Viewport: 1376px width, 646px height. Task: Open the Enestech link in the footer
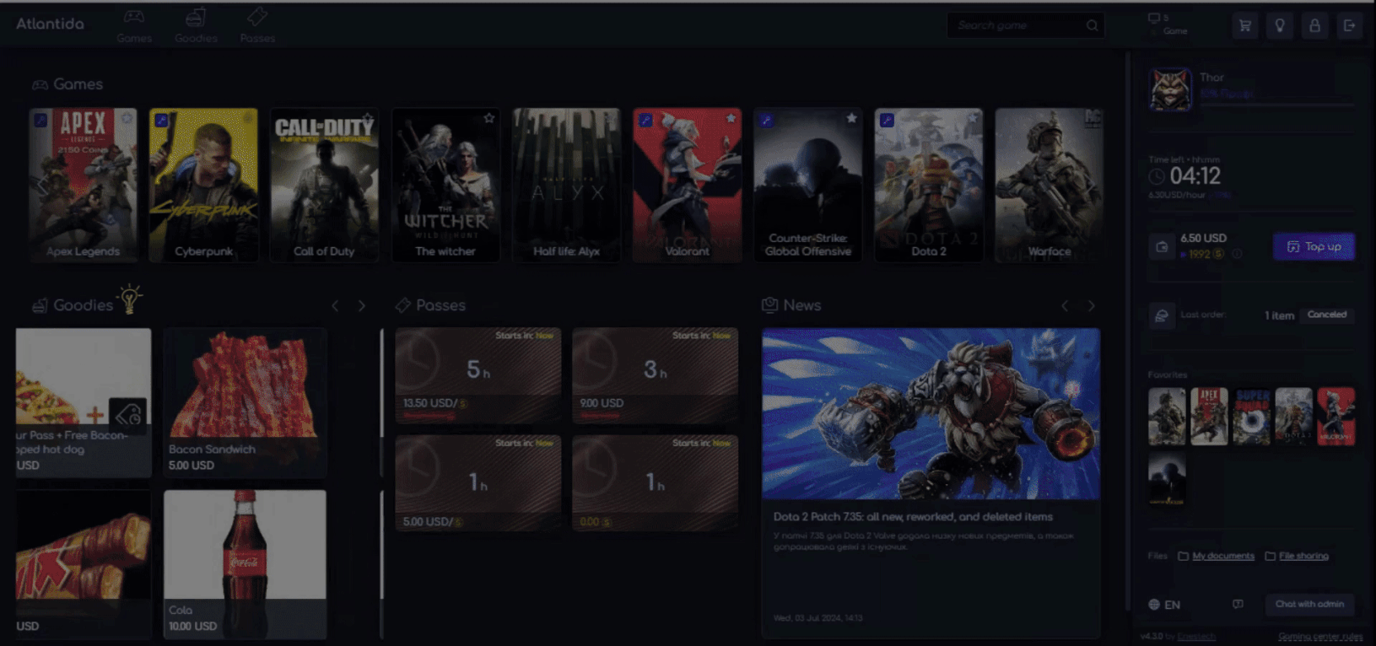point(1196,637)
